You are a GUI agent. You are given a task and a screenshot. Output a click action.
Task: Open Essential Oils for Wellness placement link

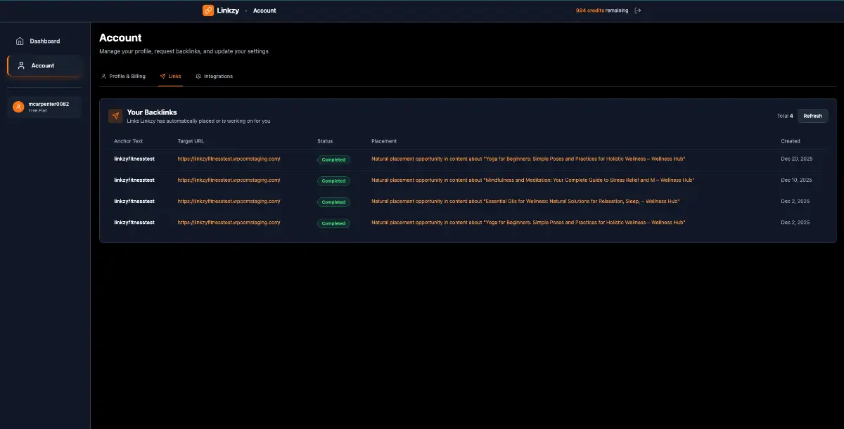[525, 201]
